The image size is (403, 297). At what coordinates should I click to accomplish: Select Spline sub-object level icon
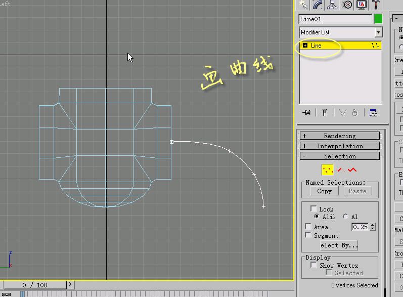coord(352,169)
